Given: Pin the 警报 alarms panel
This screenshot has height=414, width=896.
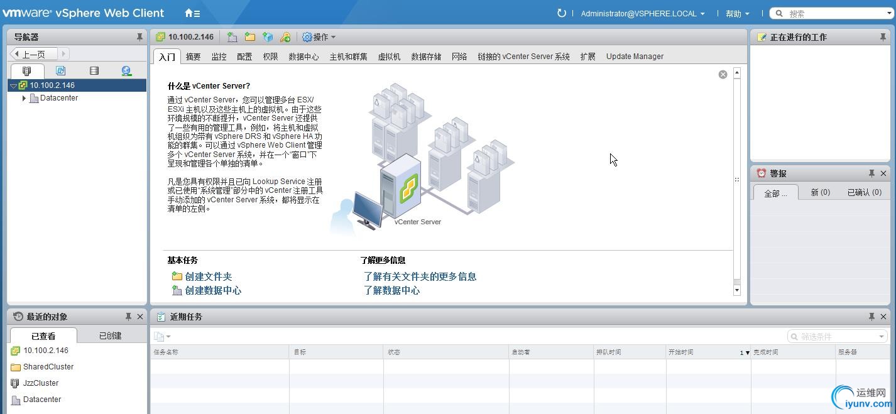Looking at the screenshot, I should [x=871, y=173].
